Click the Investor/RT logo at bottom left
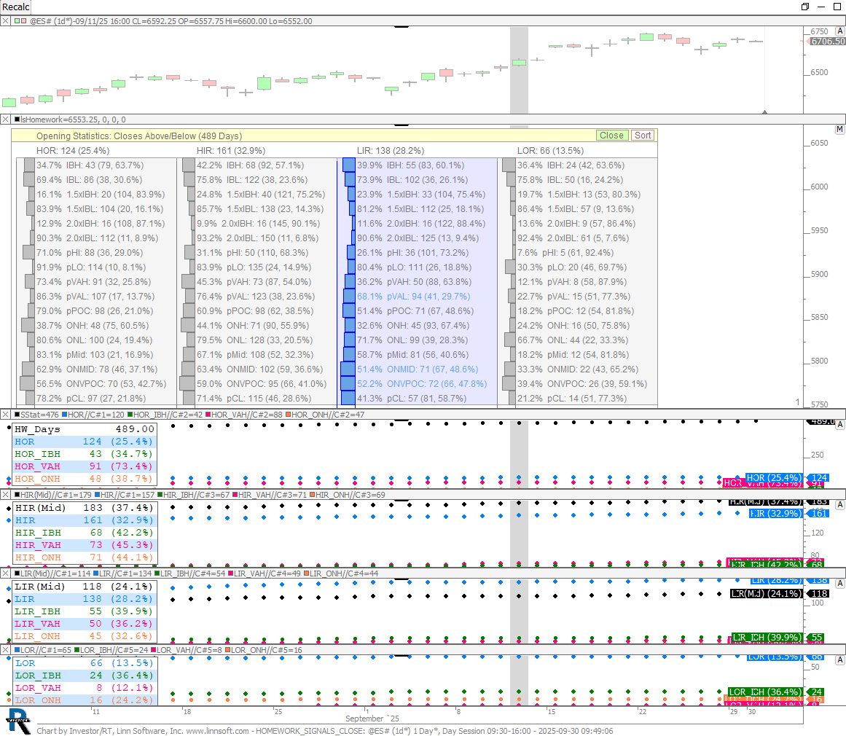 point(18,720)
